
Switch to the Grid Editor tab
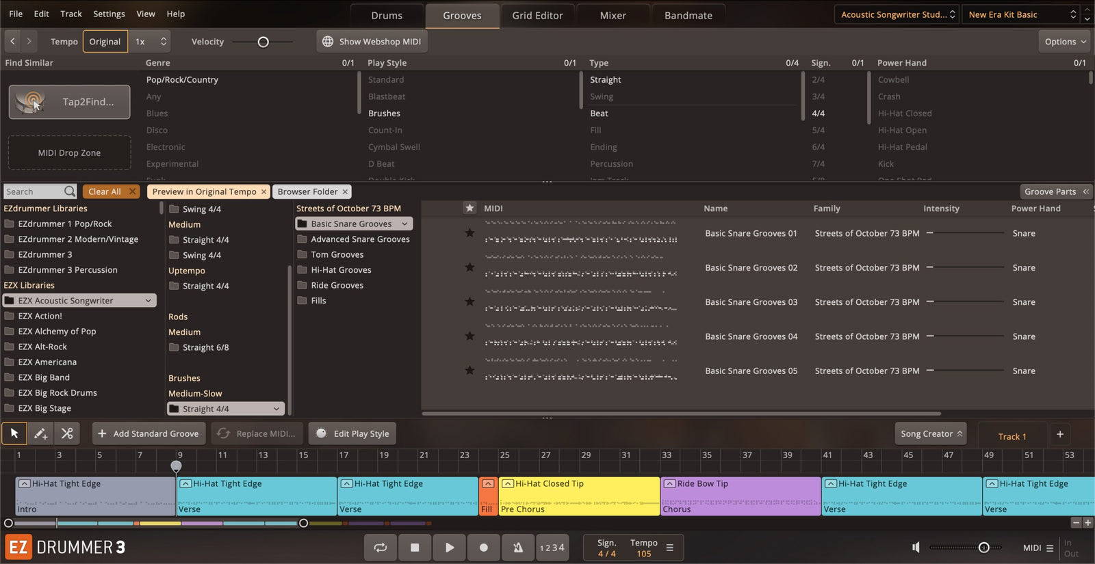[537, 15]
